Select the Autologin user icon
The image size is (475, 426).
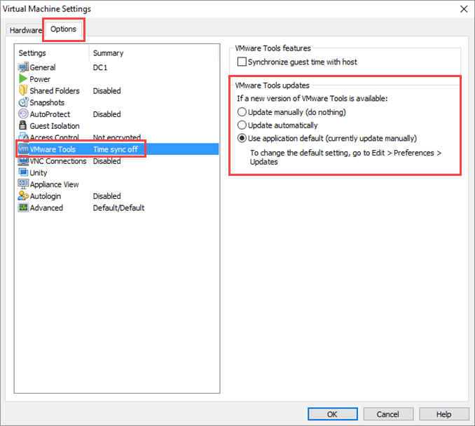point(23,196)
